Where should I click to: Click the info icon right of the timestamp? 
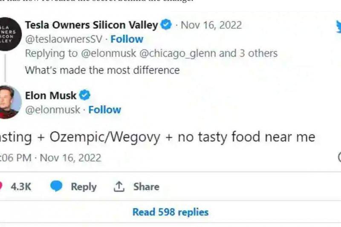click(x=339, y=158)
